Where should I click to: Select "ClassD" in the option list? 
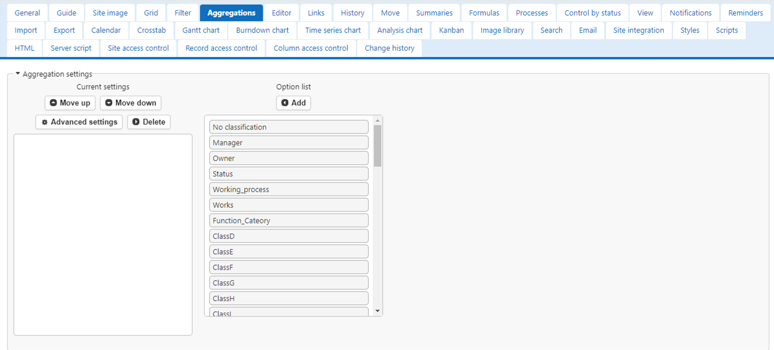289,236
